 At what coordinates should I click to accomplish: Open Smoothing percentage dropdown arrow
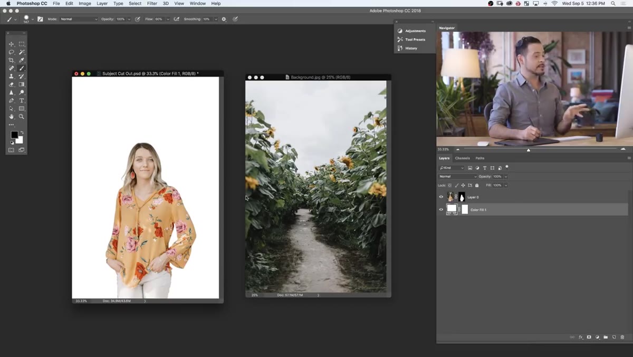point(215,19)
